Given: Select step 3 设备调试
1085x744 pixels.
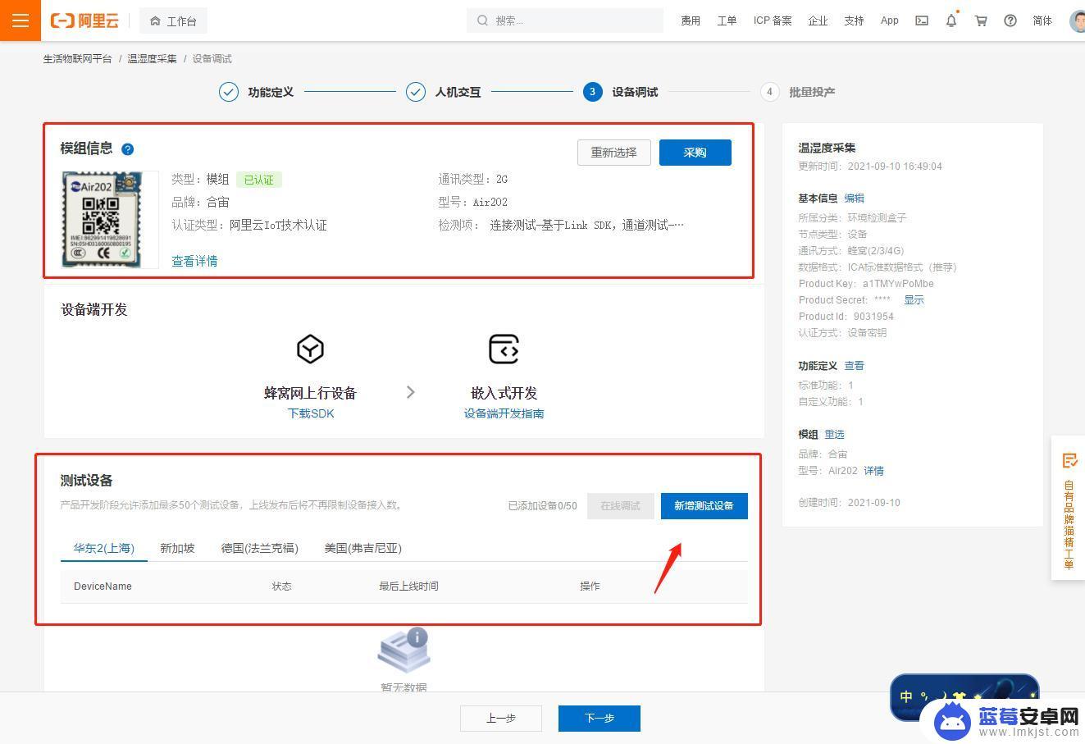Looking at the screenshot, I should pyautogui.click(x=620, y=92).
